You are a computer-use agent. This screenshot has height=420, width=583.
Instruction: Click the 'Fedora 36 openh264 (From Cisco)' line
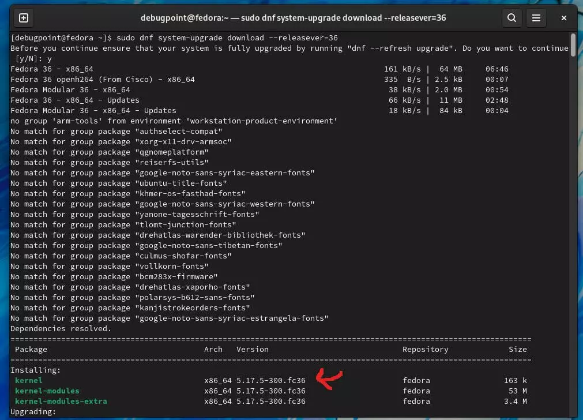tap(259, 79)
